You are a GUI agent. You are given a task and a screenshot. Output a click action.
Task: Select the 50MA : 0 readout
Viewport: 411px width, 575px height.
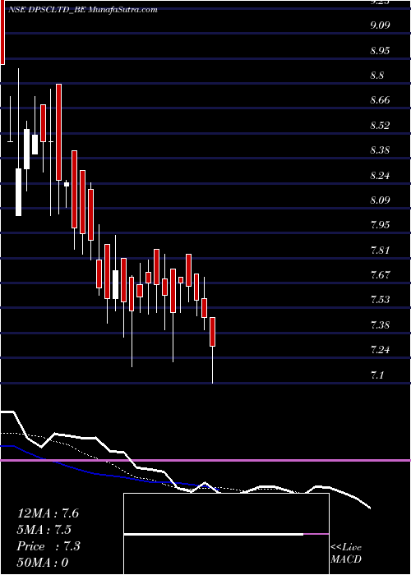pyautogui.click(x=43, y=563)
